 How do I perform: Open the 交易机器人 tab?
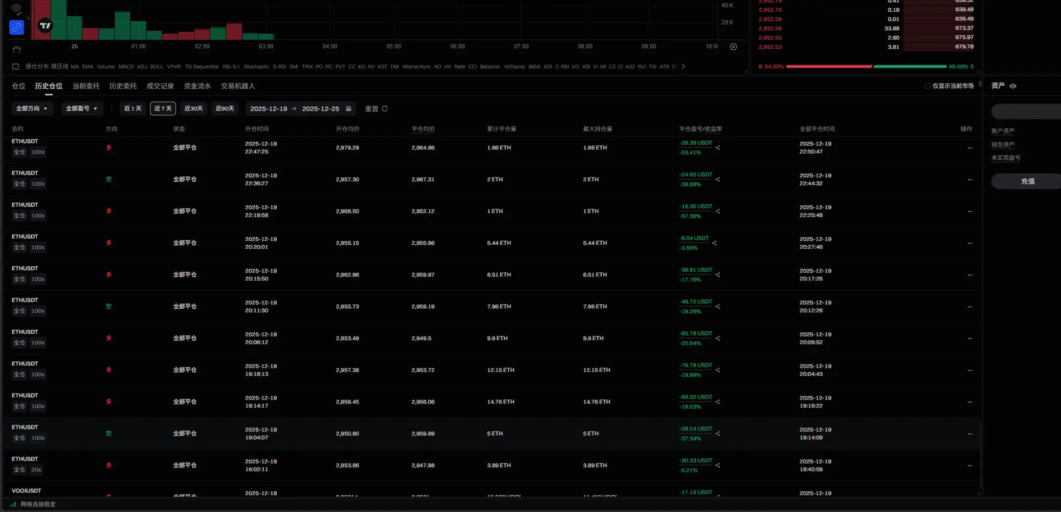[238, 86]
